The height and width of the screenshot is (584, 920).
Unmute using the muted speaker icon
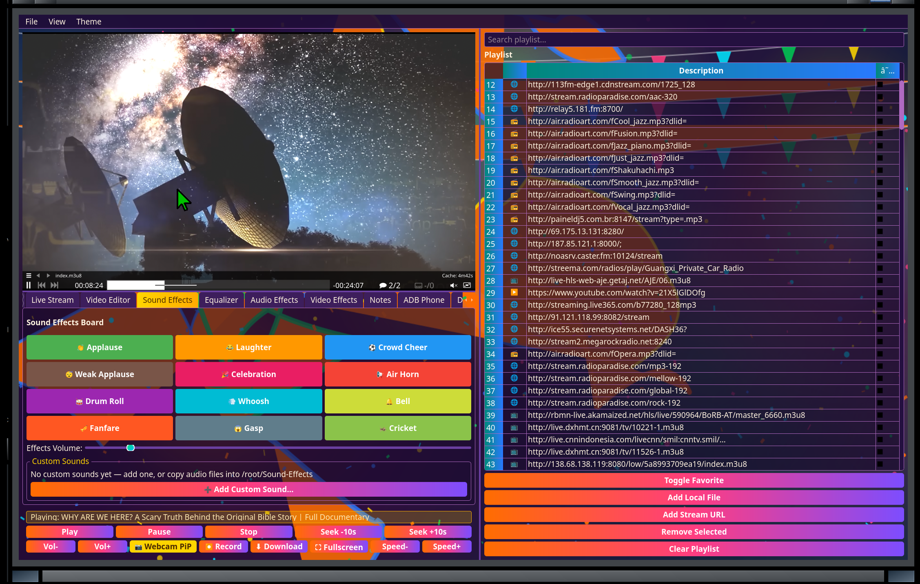454,285
